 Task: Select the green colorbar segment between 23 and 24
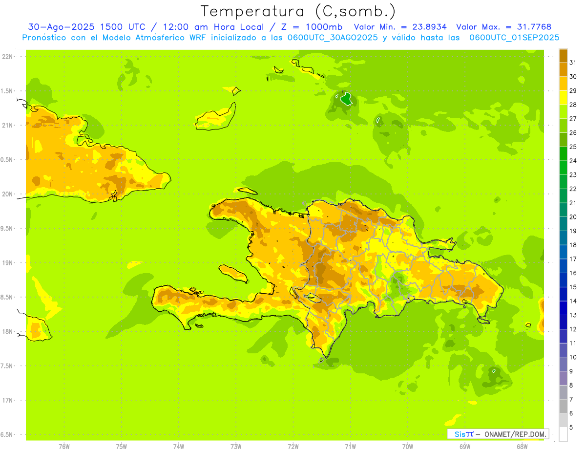pyautogui.click(x=563, y=168)
